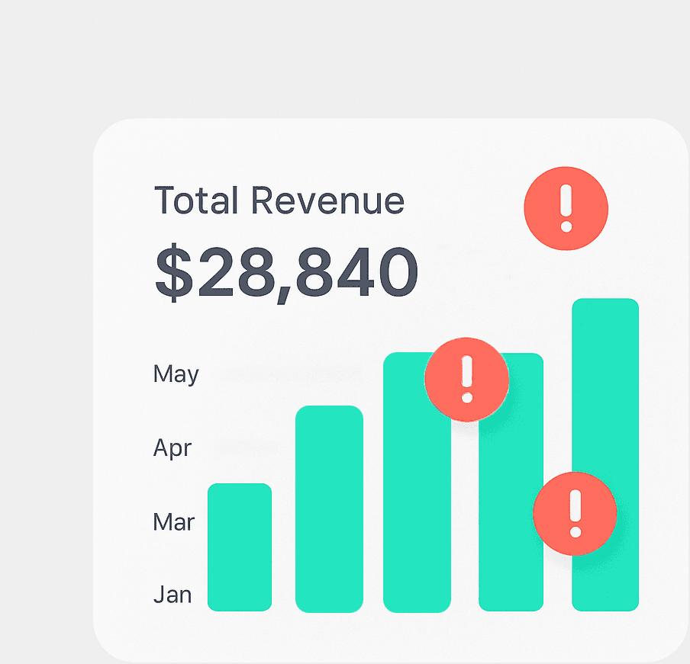Click the "May" axis label
690x664 pixels.
(x=176, y=375)
